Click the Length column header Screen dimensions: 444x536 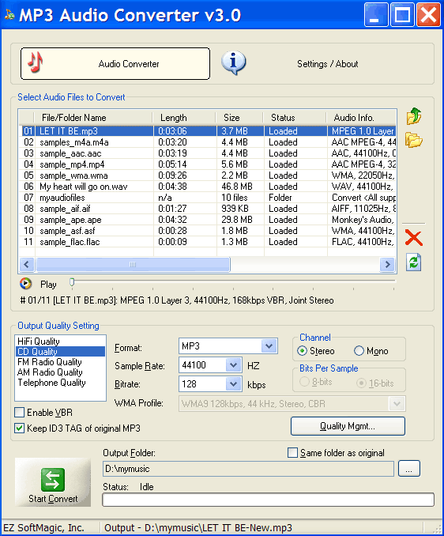[184, 118]
